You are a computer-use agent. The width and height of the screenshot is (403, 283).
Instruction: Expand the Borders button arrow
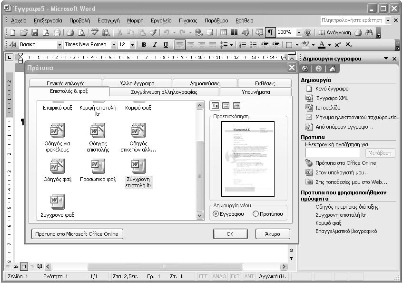[297, 45]
